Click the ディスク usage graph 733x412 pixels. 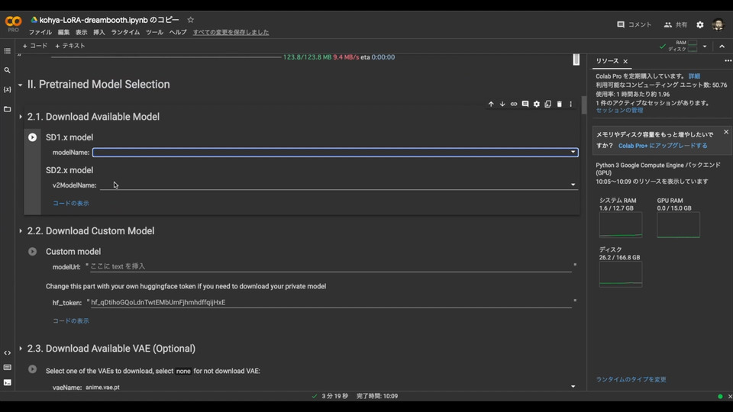click(620, 274)
